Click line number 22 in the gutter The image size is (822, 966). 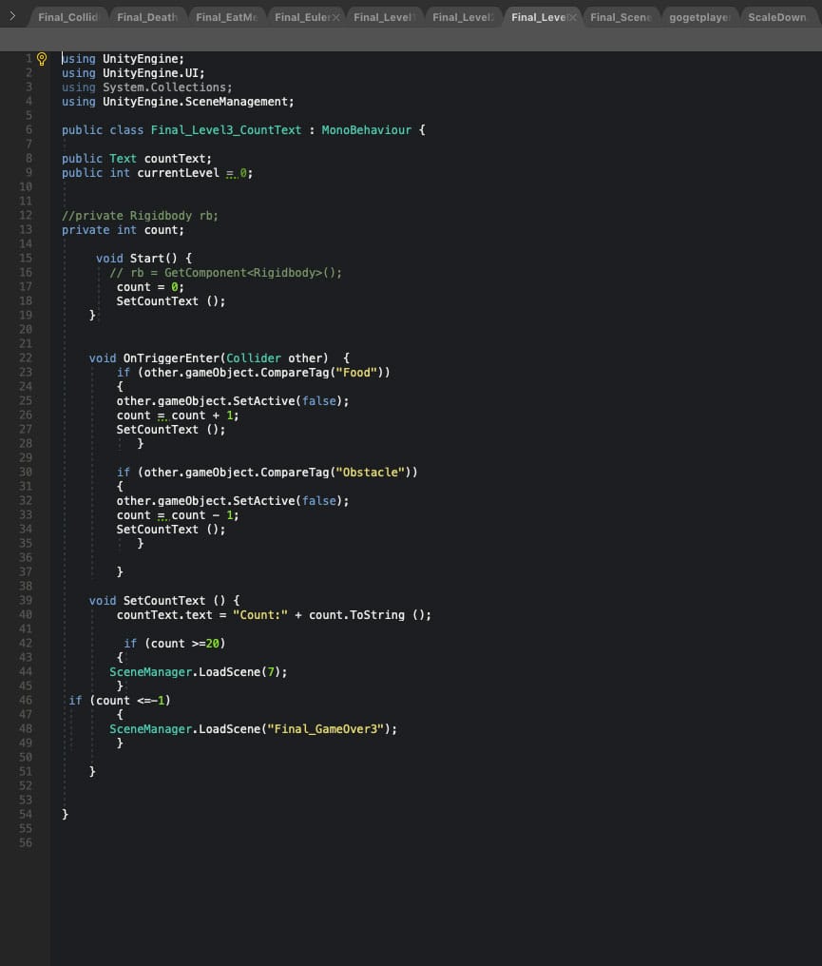click(25, 358)
